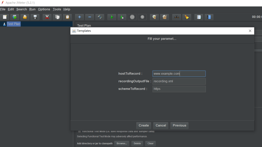The height and width of the screenshot is (147, 262).
Task: Click the Previous button
Action: click(x=179, y=125)
